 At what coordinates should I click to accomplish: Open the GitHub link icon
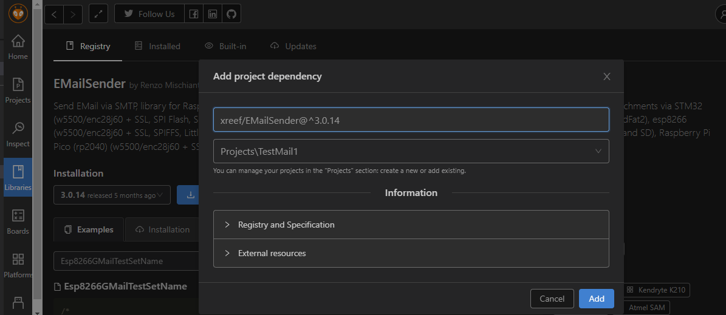tap(231, 14)
